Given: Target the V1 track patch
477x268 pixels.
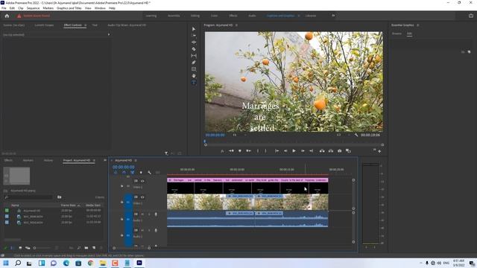Looking at the screenshot, I should pyautogui.click(x=128, y=202).
